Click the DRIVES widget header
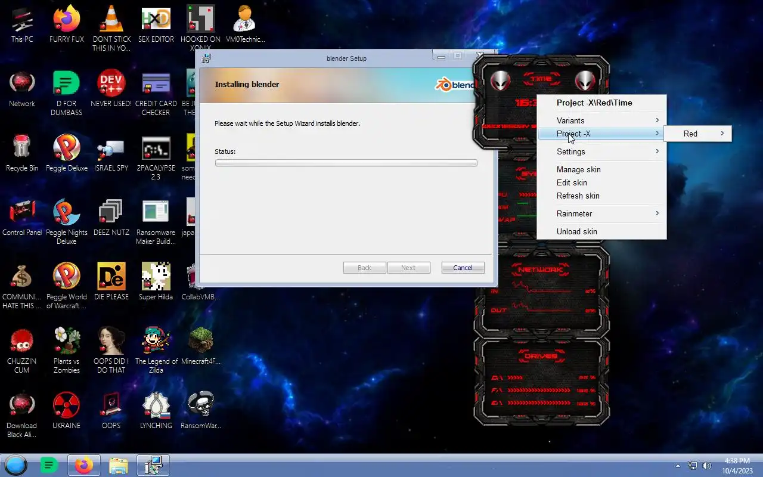 tap(541, 356)
